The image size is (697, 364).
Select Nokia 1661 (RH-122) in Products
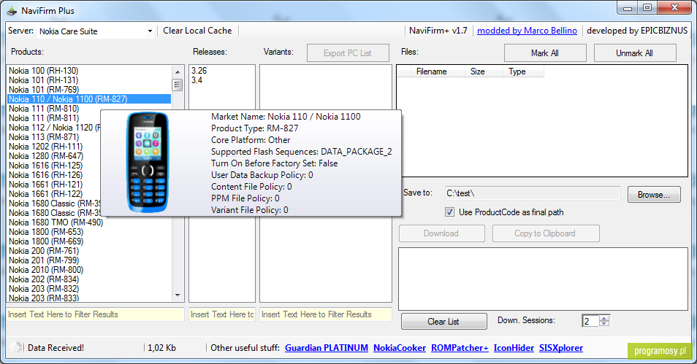tap(45, 194)
